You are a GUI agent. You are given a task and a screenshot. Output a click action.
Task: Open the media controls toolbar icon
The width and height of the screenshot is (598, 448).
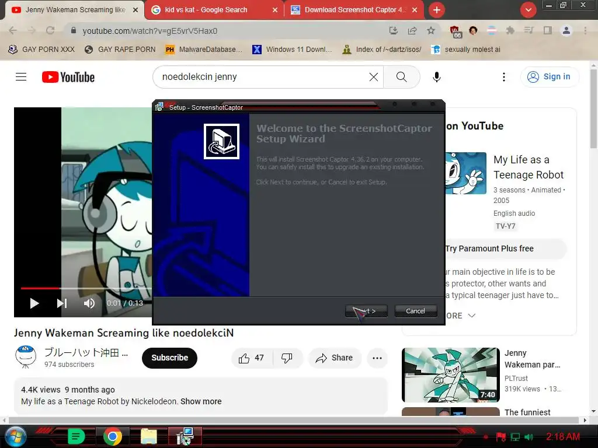coord(529,30)
